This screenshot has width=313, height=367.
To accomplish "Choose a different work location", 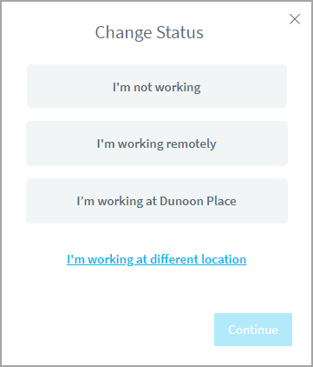I will coord(156,259).
